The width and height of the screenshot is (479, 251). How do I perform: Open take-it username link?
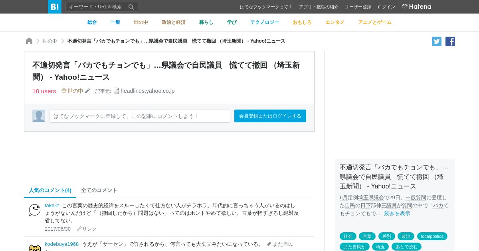coord(52,206)
